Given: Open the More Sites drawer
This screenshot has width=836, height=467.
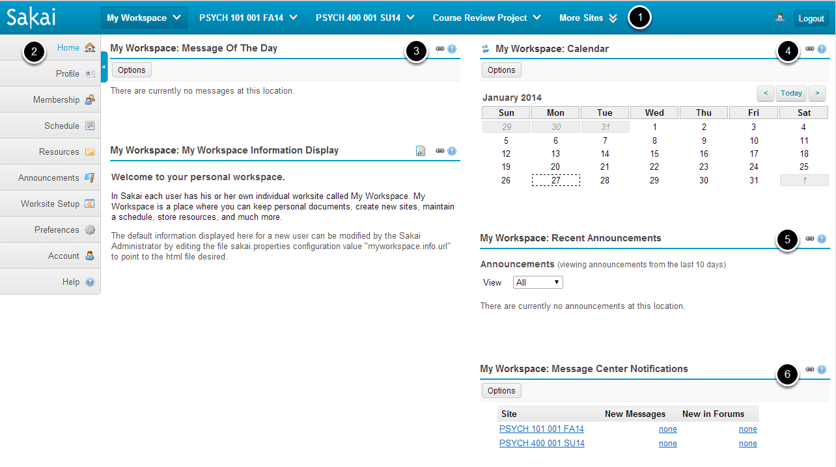Looking at the screenshot, I should (588, 18).
